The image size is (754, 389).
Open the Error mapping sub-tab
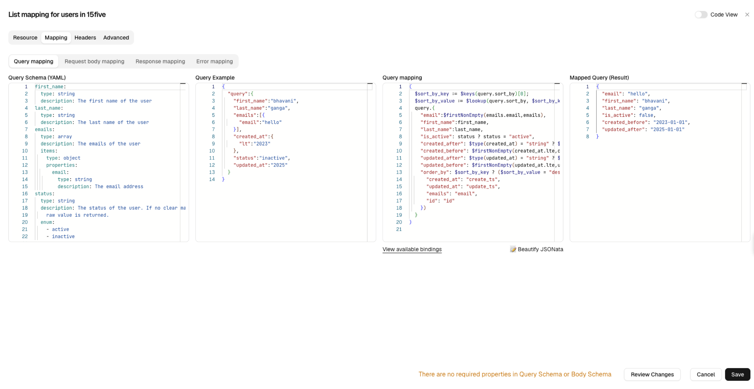click(x=214, y=61)
